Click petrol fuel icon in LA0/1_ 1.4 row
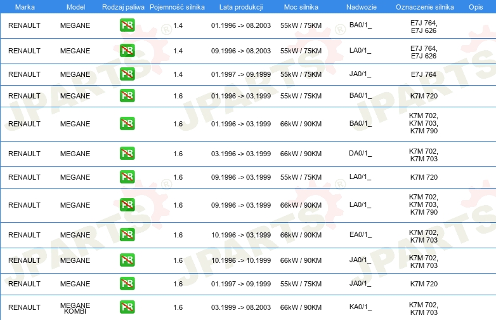 tap(127, 50)
